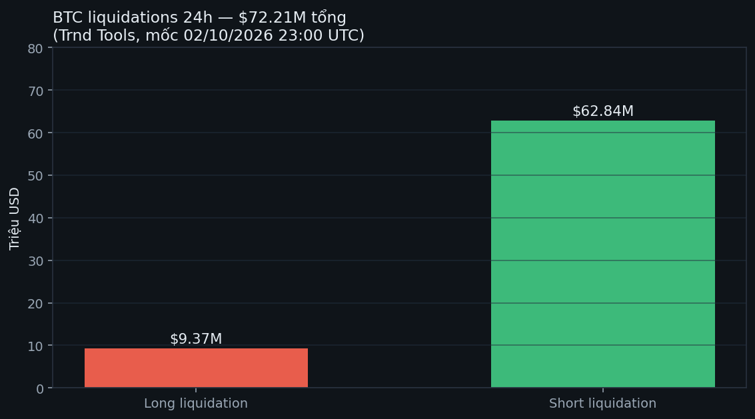The height and width of the screenshot is (419, 755).
Task: Click the y-axis tick label 10
Action: [x=35, y=346]
